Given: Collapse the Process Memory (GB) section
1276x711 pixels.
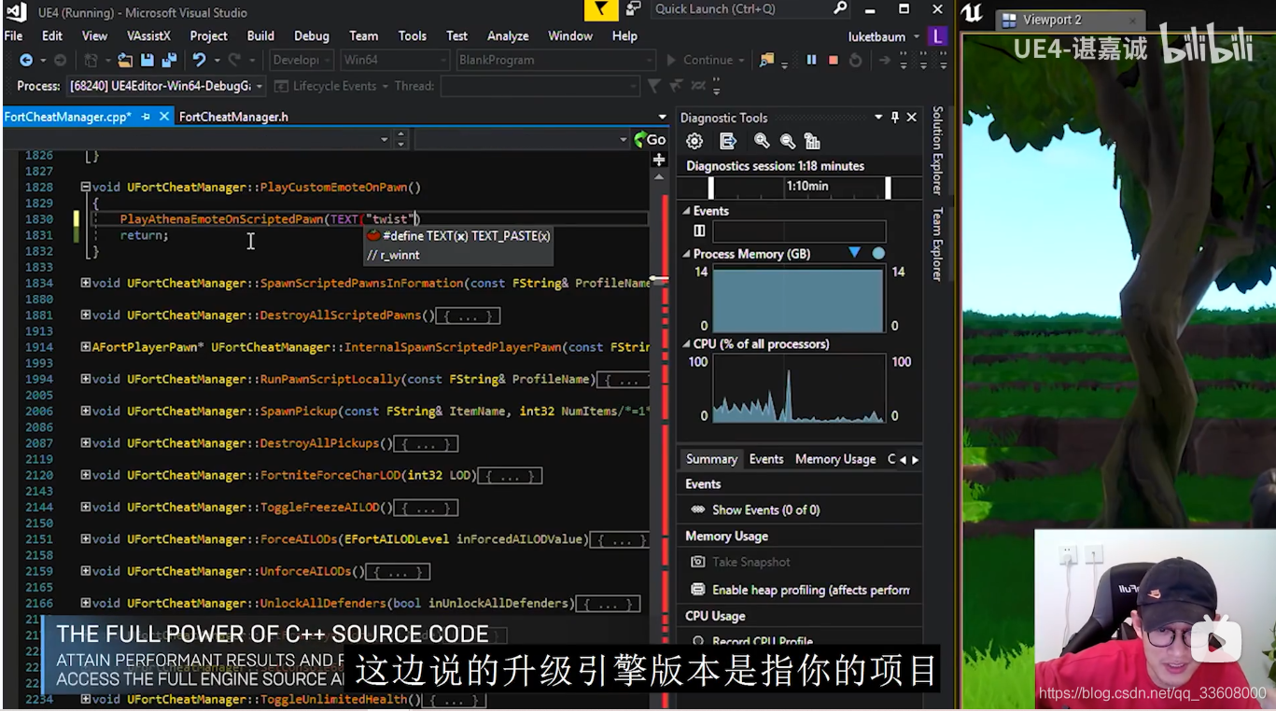Looking at the screenshot, I should 686,254.
